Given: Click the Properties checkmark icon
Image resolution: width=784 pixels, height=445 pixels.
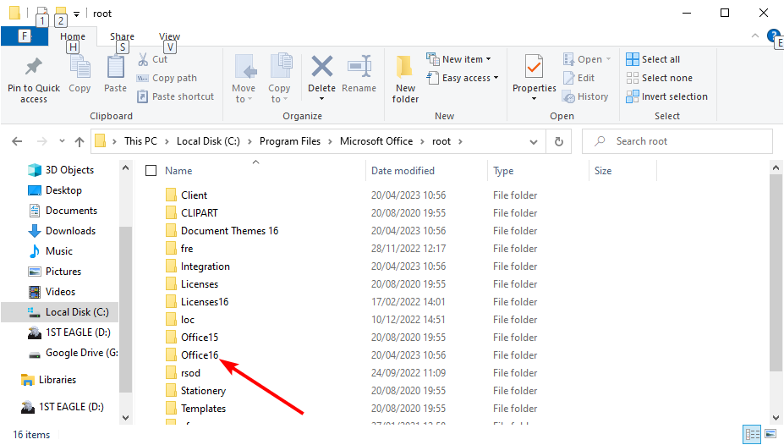Looking at the screenshot, I should pos(534,68).
